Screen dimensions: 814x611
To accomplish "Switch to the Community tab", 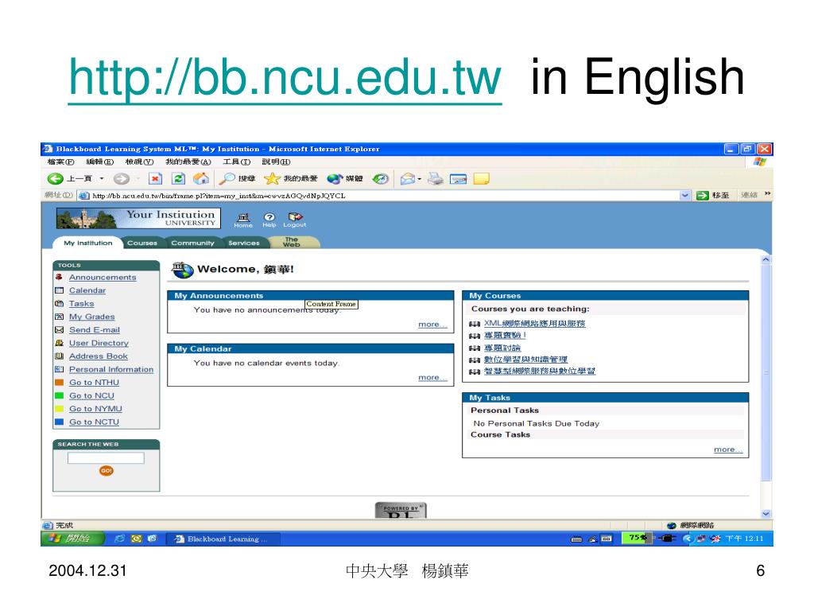I will 192,243.
